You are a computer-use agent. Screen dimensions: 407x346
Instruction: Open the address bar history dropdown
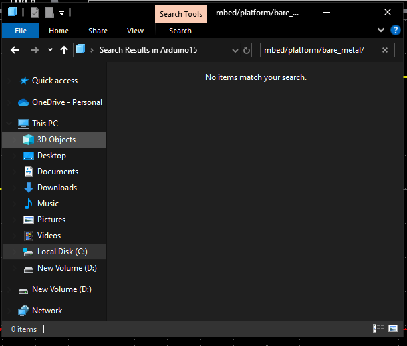[235, 50]
